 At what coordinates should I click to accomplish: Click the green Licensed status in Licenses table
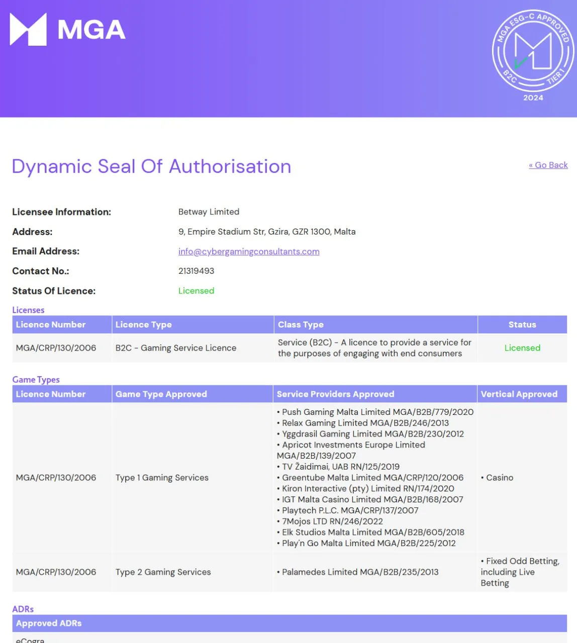point(522,348)
